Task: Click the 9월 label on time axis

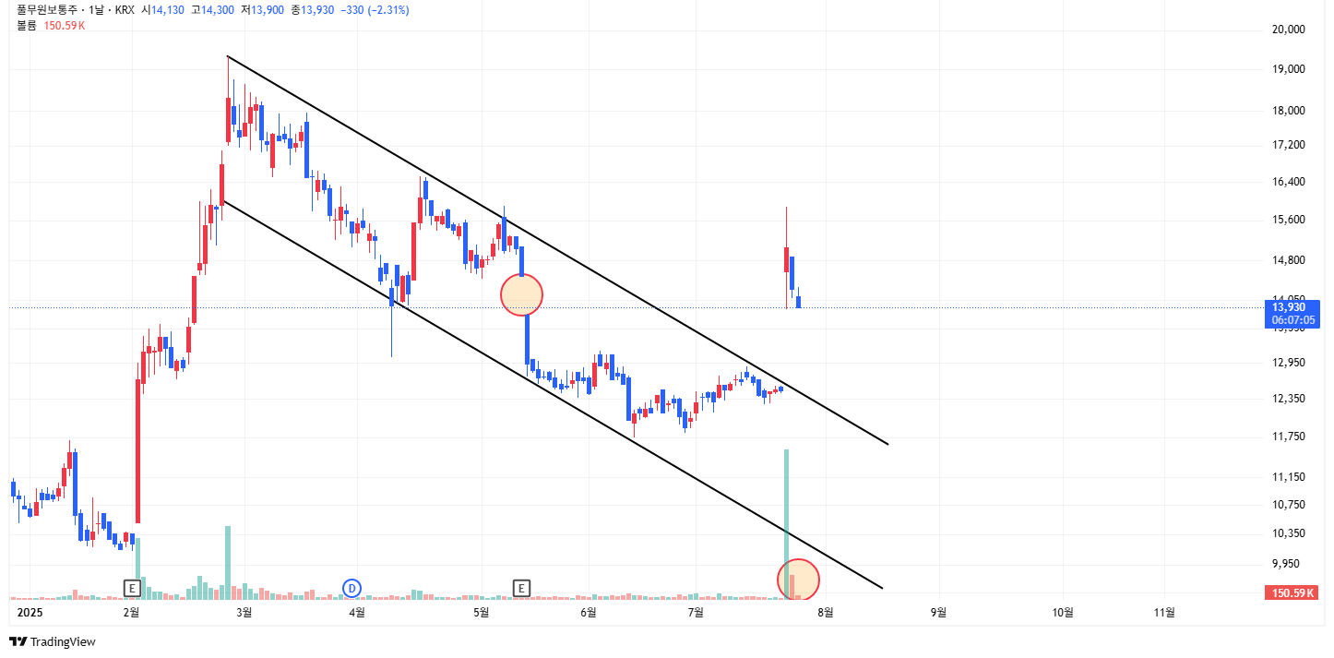Action: (x=939, y=611)
